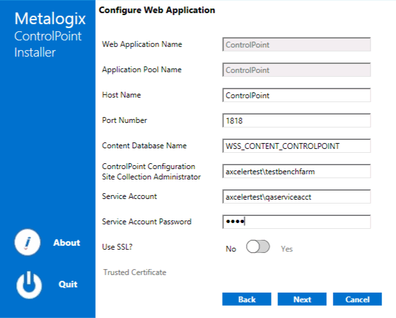Viewport: 396px width, 318px height.
Task: Click the Application Pool Name field
Action: pos(296,70)
